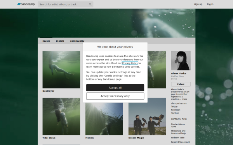Click the Alana Yorke artist name

click(x=179, y=73)
